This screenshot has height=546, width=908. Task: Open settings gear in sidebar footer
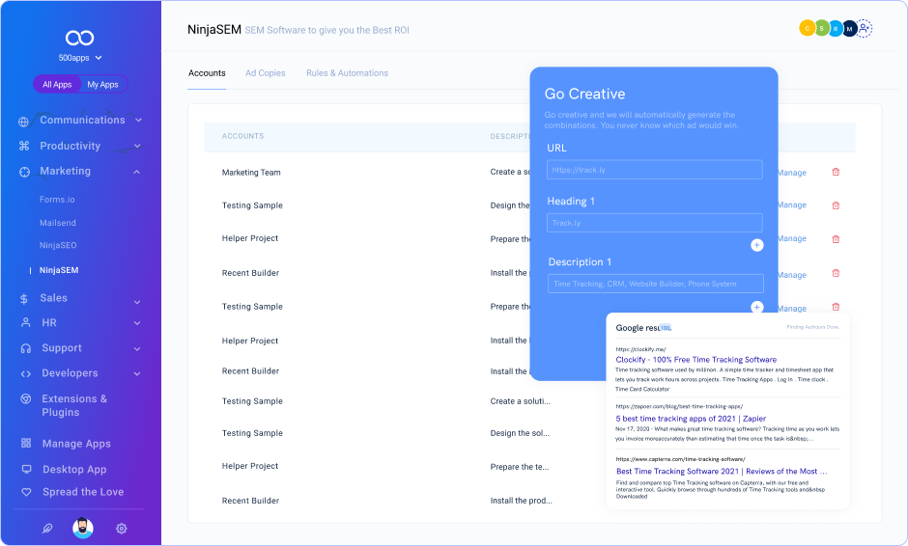(122, 529)
